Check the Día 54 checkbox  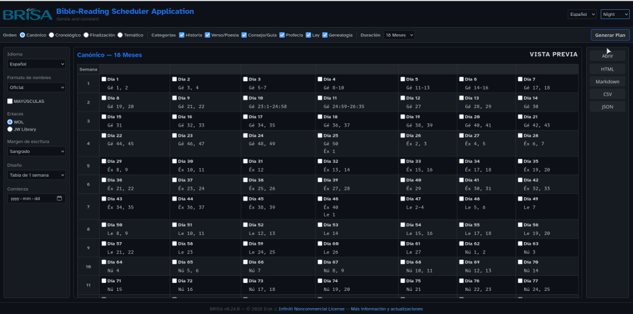pyautogui.click(x=403, y=225)
